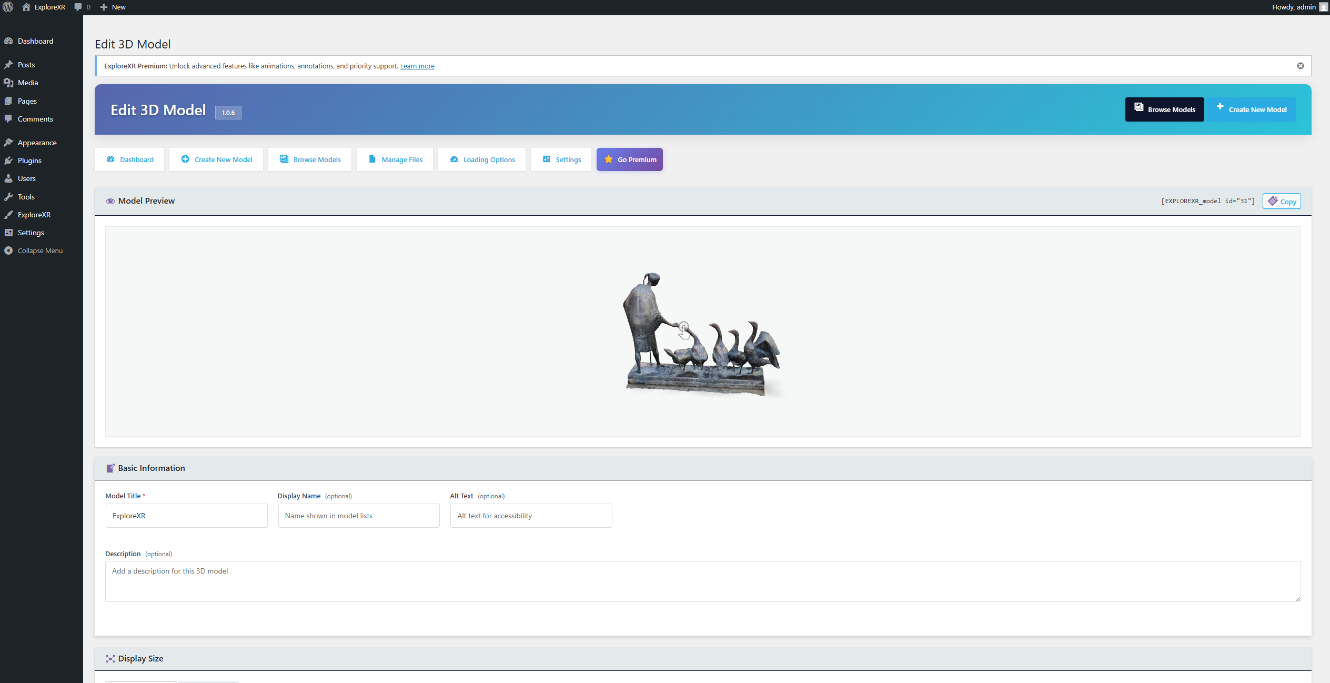Viewport: 1330px width, 683px height.
Task: Click the interaction hand icon on model preview
Action: [x=683, y=330]
